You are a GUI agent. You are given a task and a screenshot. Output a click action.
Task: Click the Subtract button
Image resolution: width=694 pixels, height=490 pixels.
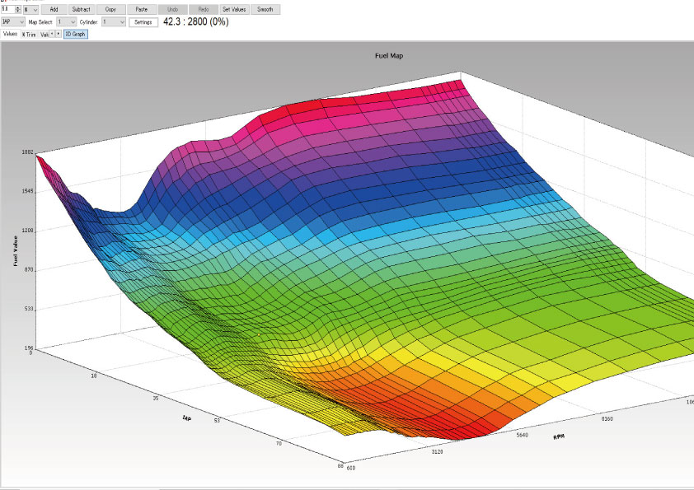81,9
